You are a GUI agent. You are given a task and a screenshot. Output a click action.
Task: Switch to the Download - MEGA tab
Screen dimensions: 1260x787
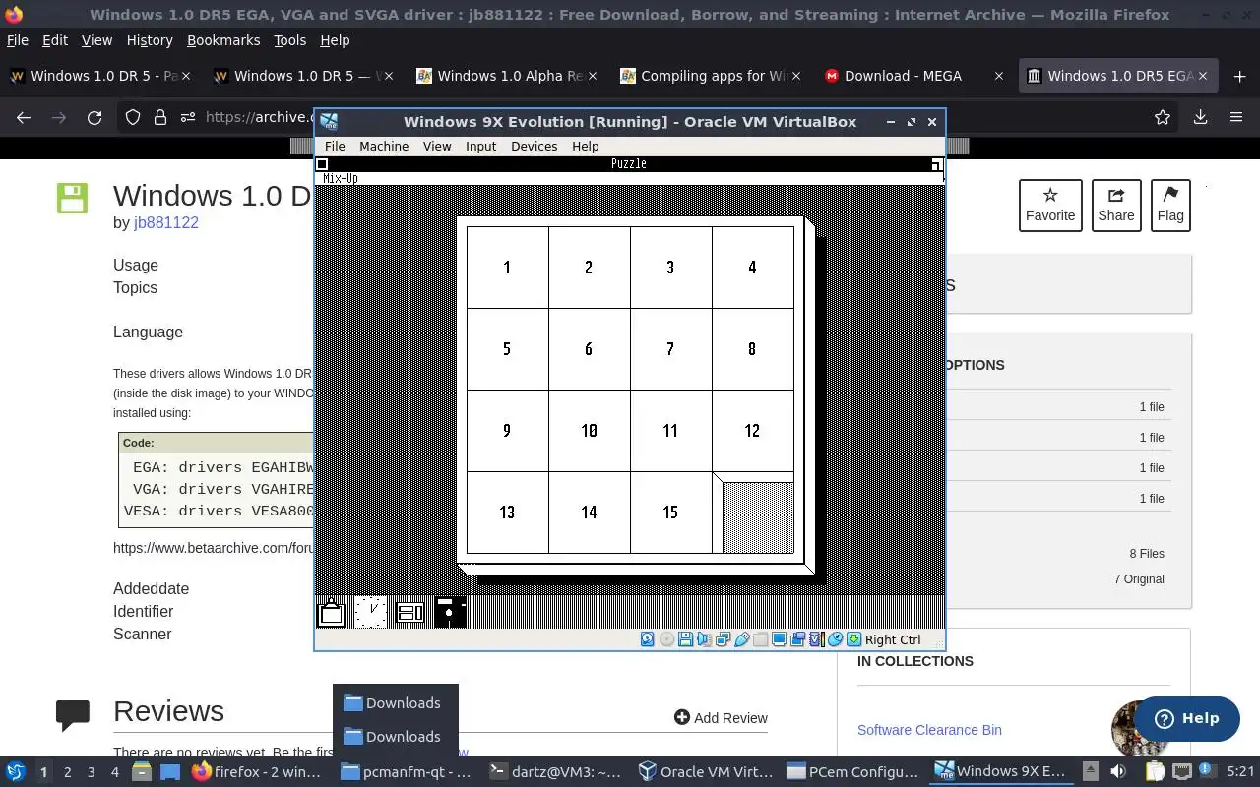click(x=913, y=76)
